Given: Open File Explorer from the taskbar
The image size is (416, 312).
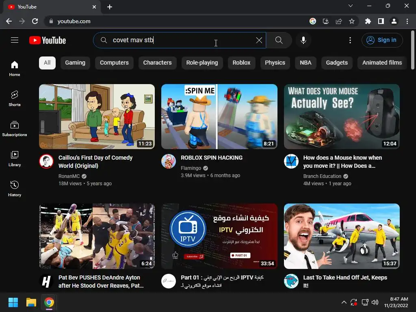Looking at the screenshot, I should (x=31, y=302).
